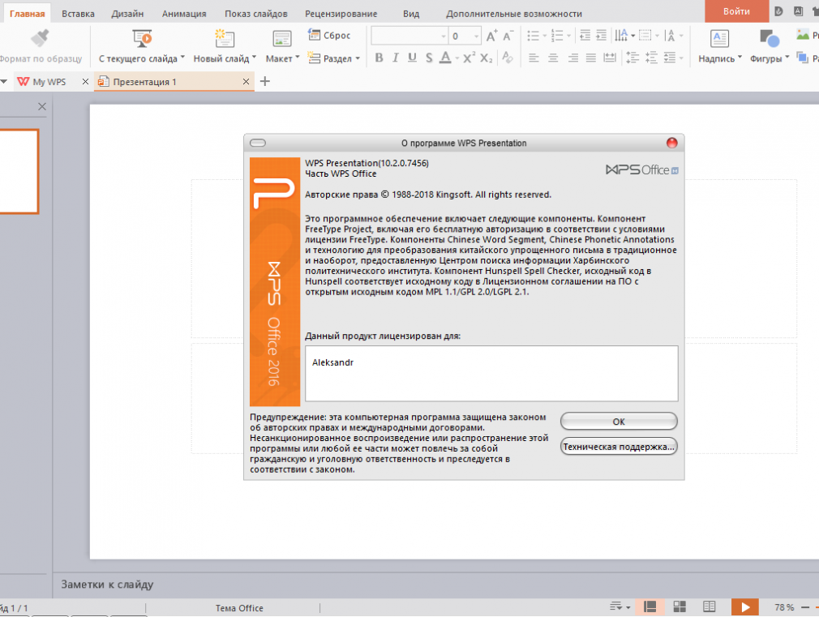Image resolution: width=819 pixels, height=617 pixels.
Task: Align text left
Action: (x=534, y=58)
